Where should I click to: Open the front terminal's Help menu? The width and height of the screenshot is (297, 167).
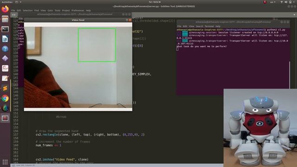218,26
